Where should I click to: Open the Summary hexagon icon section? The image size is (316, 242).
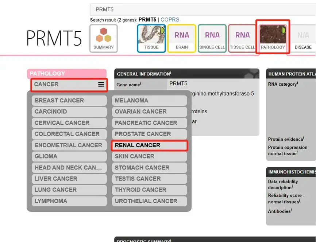(104, 38)
